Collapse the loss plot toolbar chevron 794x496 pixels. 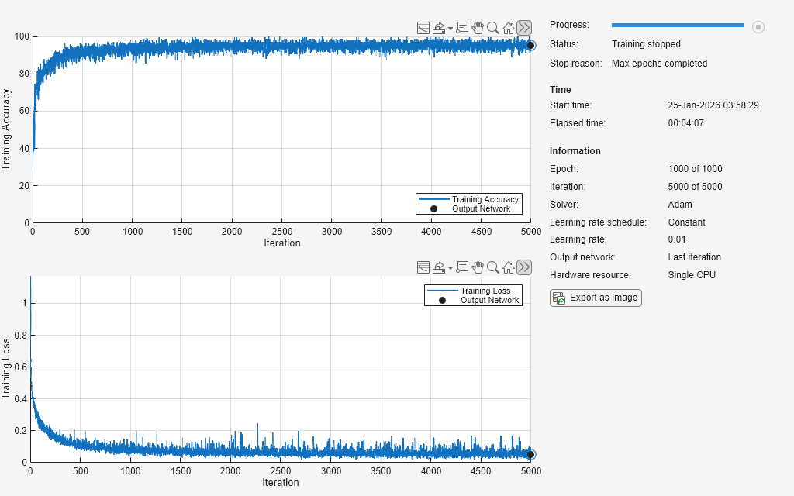tap(524, 267)
